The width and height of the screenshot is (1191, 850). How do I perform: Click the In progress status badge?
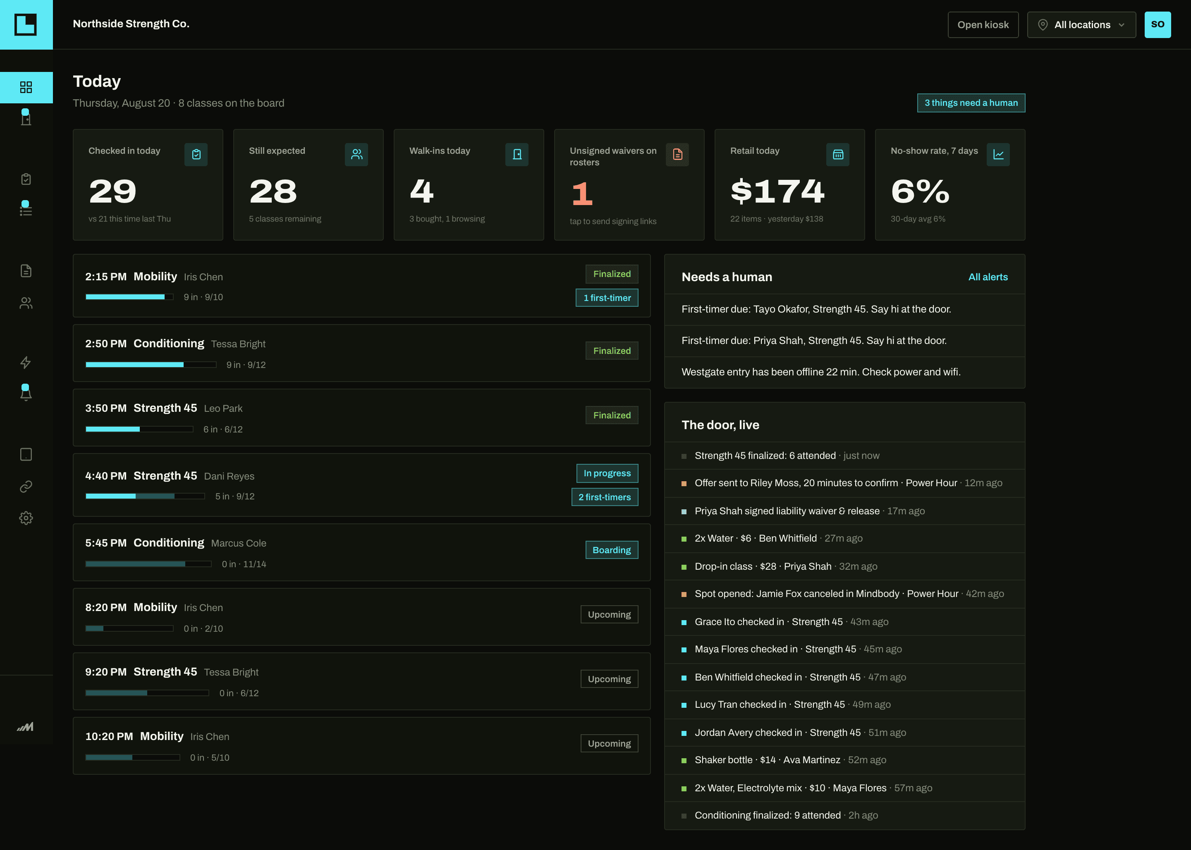click(607, 473)
